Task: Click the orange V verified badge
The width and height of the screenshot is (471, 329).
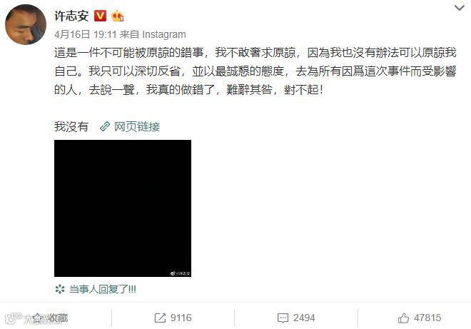Action: 101,16
